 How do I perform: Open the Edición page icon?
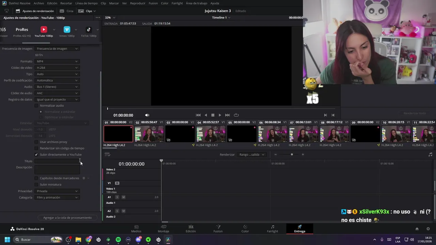tap(191, 227)
